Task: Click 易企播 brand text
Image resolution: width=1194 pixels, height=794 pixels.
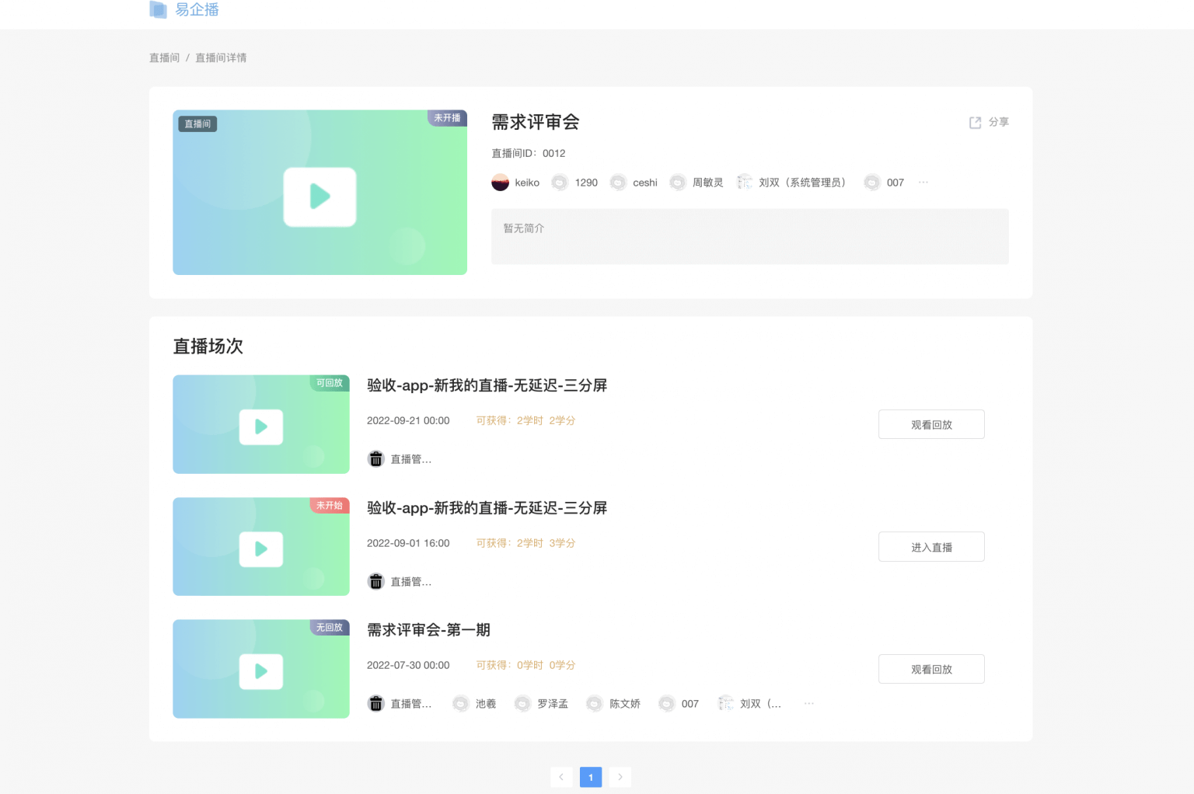Action: [197, 9]
